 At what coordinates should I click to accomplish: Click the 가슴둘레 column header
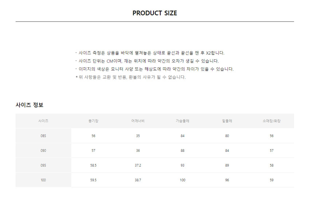[182, 121]
